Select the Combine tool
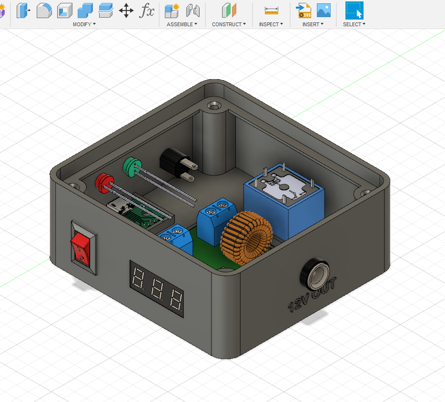The image size is (445, 402). [85, 11]
